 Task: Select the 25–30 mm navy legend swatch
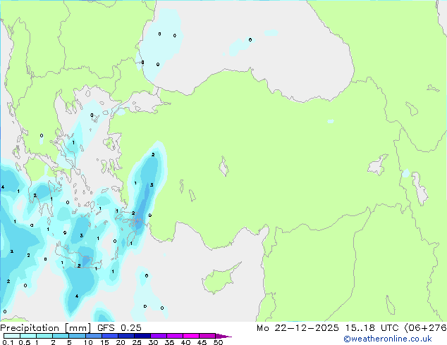pyautogui.click(x=142, y=336)
